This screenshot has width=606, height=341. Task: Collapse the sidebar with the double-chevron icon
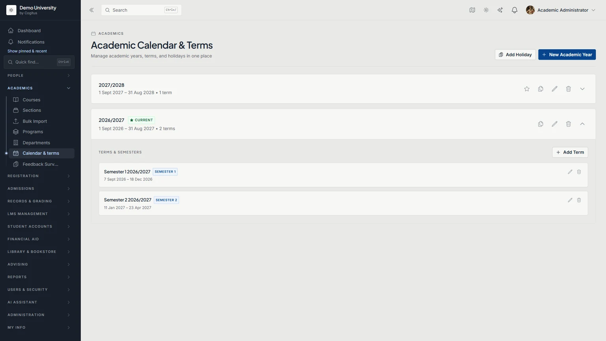pos(92,10)
